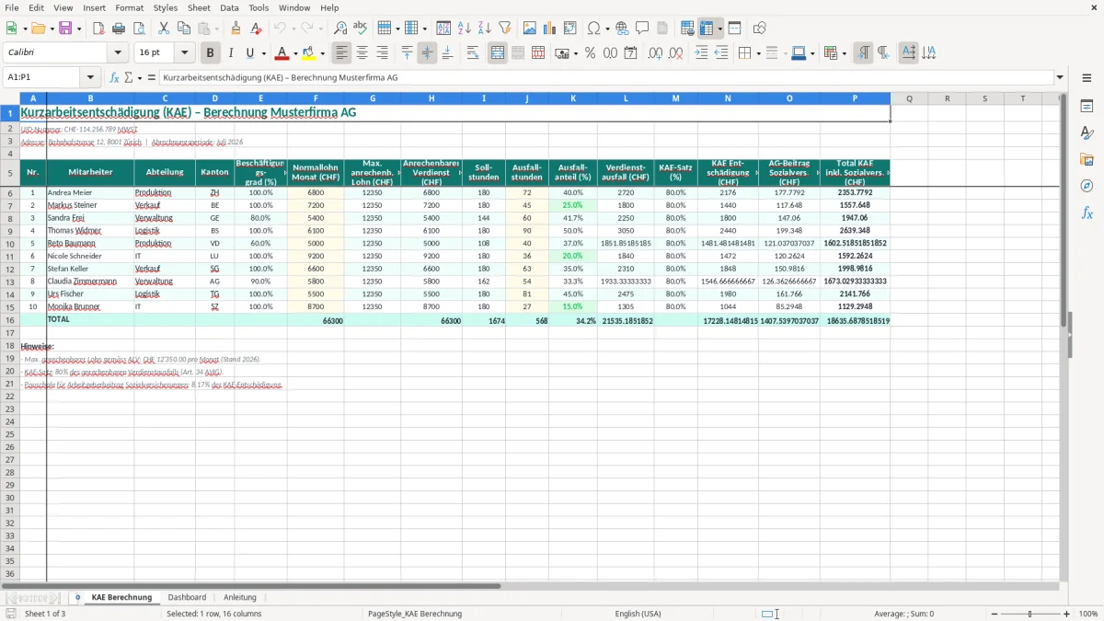Click the Print icon
Viewport: 1104px width, 621px height.
point(119,29)
